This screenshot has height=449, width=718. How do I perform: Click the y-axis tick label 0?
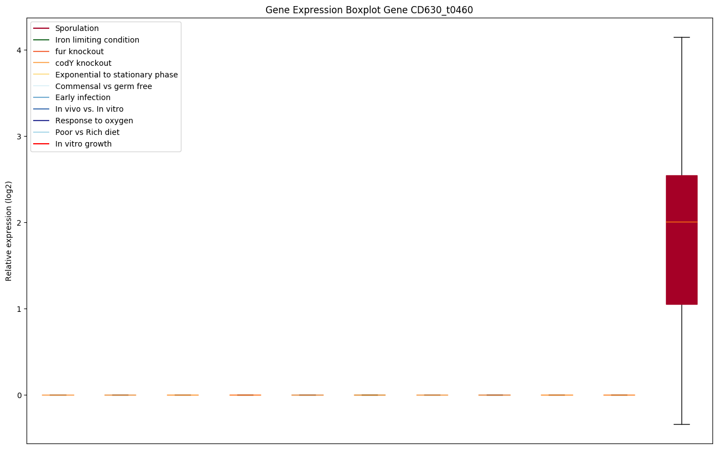[19, 395]
